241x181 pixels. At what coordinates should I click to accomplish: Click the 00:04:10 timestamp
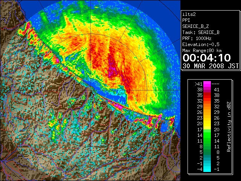point(207,58)
